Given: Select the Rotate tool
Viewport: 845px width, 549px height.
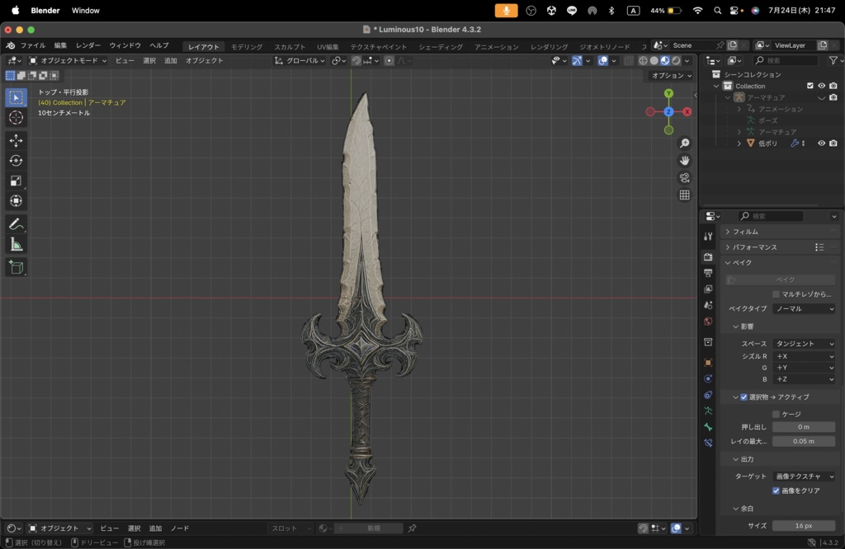Looking at the screenshot, I should (x=17, y=161).
